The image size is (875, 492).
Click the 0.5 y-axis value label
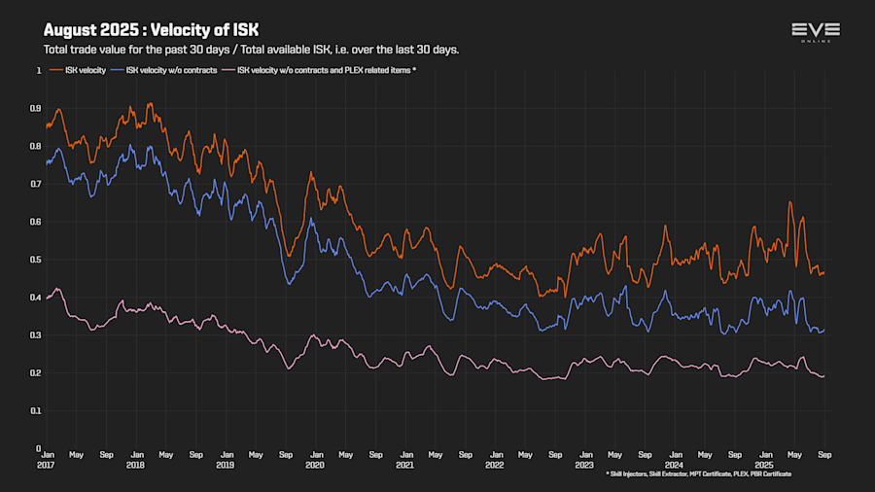point(36,260)
